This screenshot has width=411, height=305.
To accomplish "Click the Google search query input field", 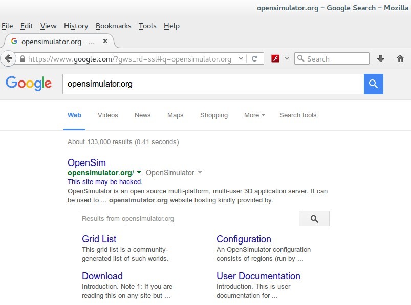I will (213, 84).
